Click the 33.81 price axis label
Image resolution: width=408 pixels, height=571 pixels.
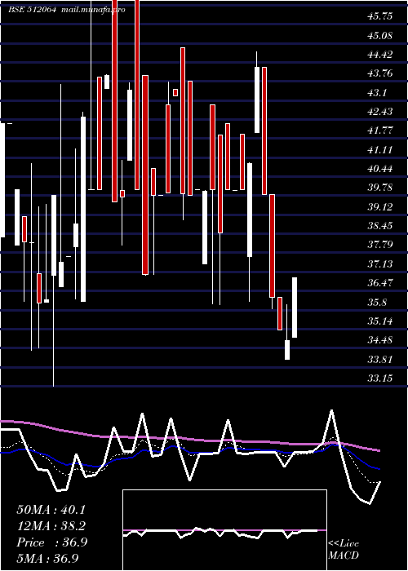point(380,360)
